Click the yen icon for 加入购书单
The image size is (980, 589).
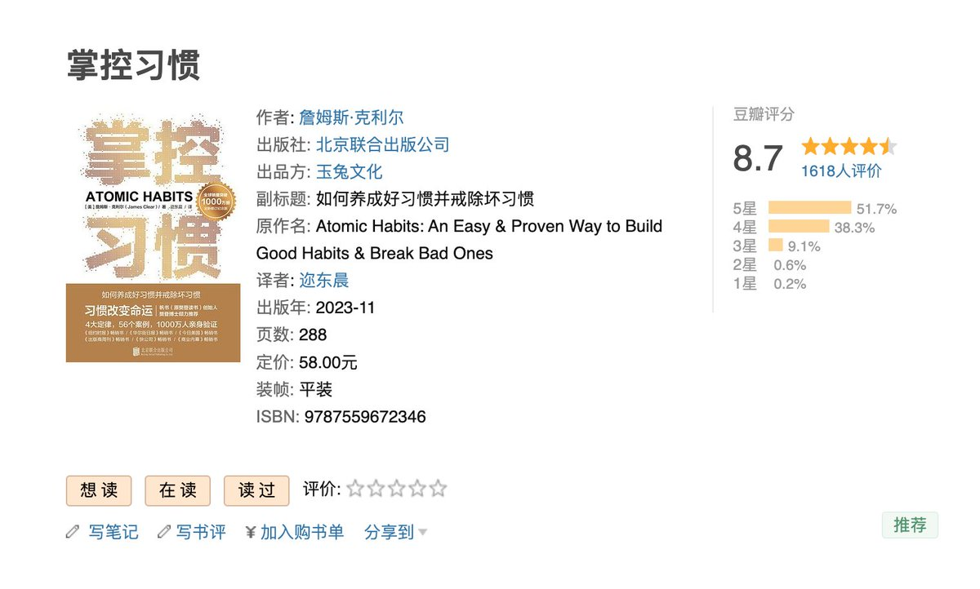(251, 533)
